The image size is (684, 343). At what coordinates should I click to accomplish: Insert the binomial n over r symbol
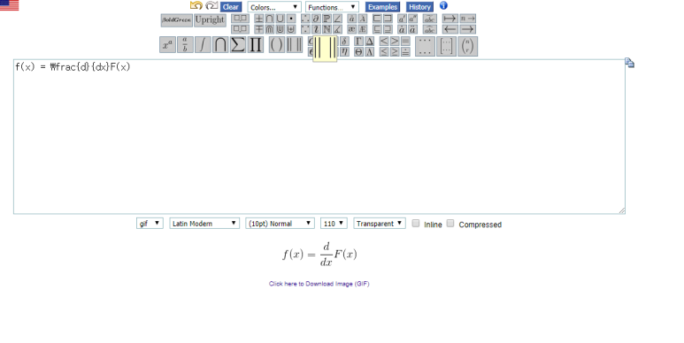tap(467, 46)
